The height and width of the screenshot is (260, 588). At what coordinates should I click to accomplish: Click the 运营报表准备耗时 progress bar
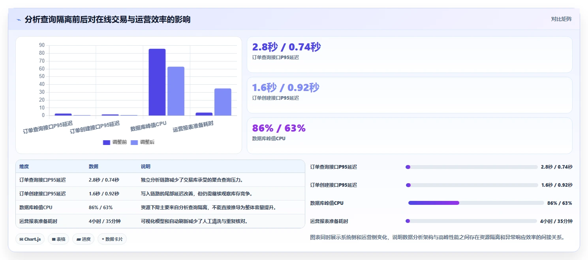471,221
